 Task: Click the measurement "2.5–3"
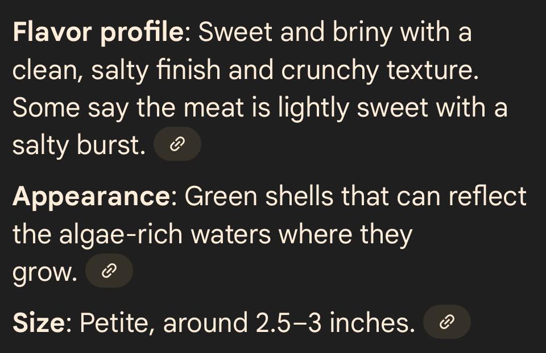288,323
